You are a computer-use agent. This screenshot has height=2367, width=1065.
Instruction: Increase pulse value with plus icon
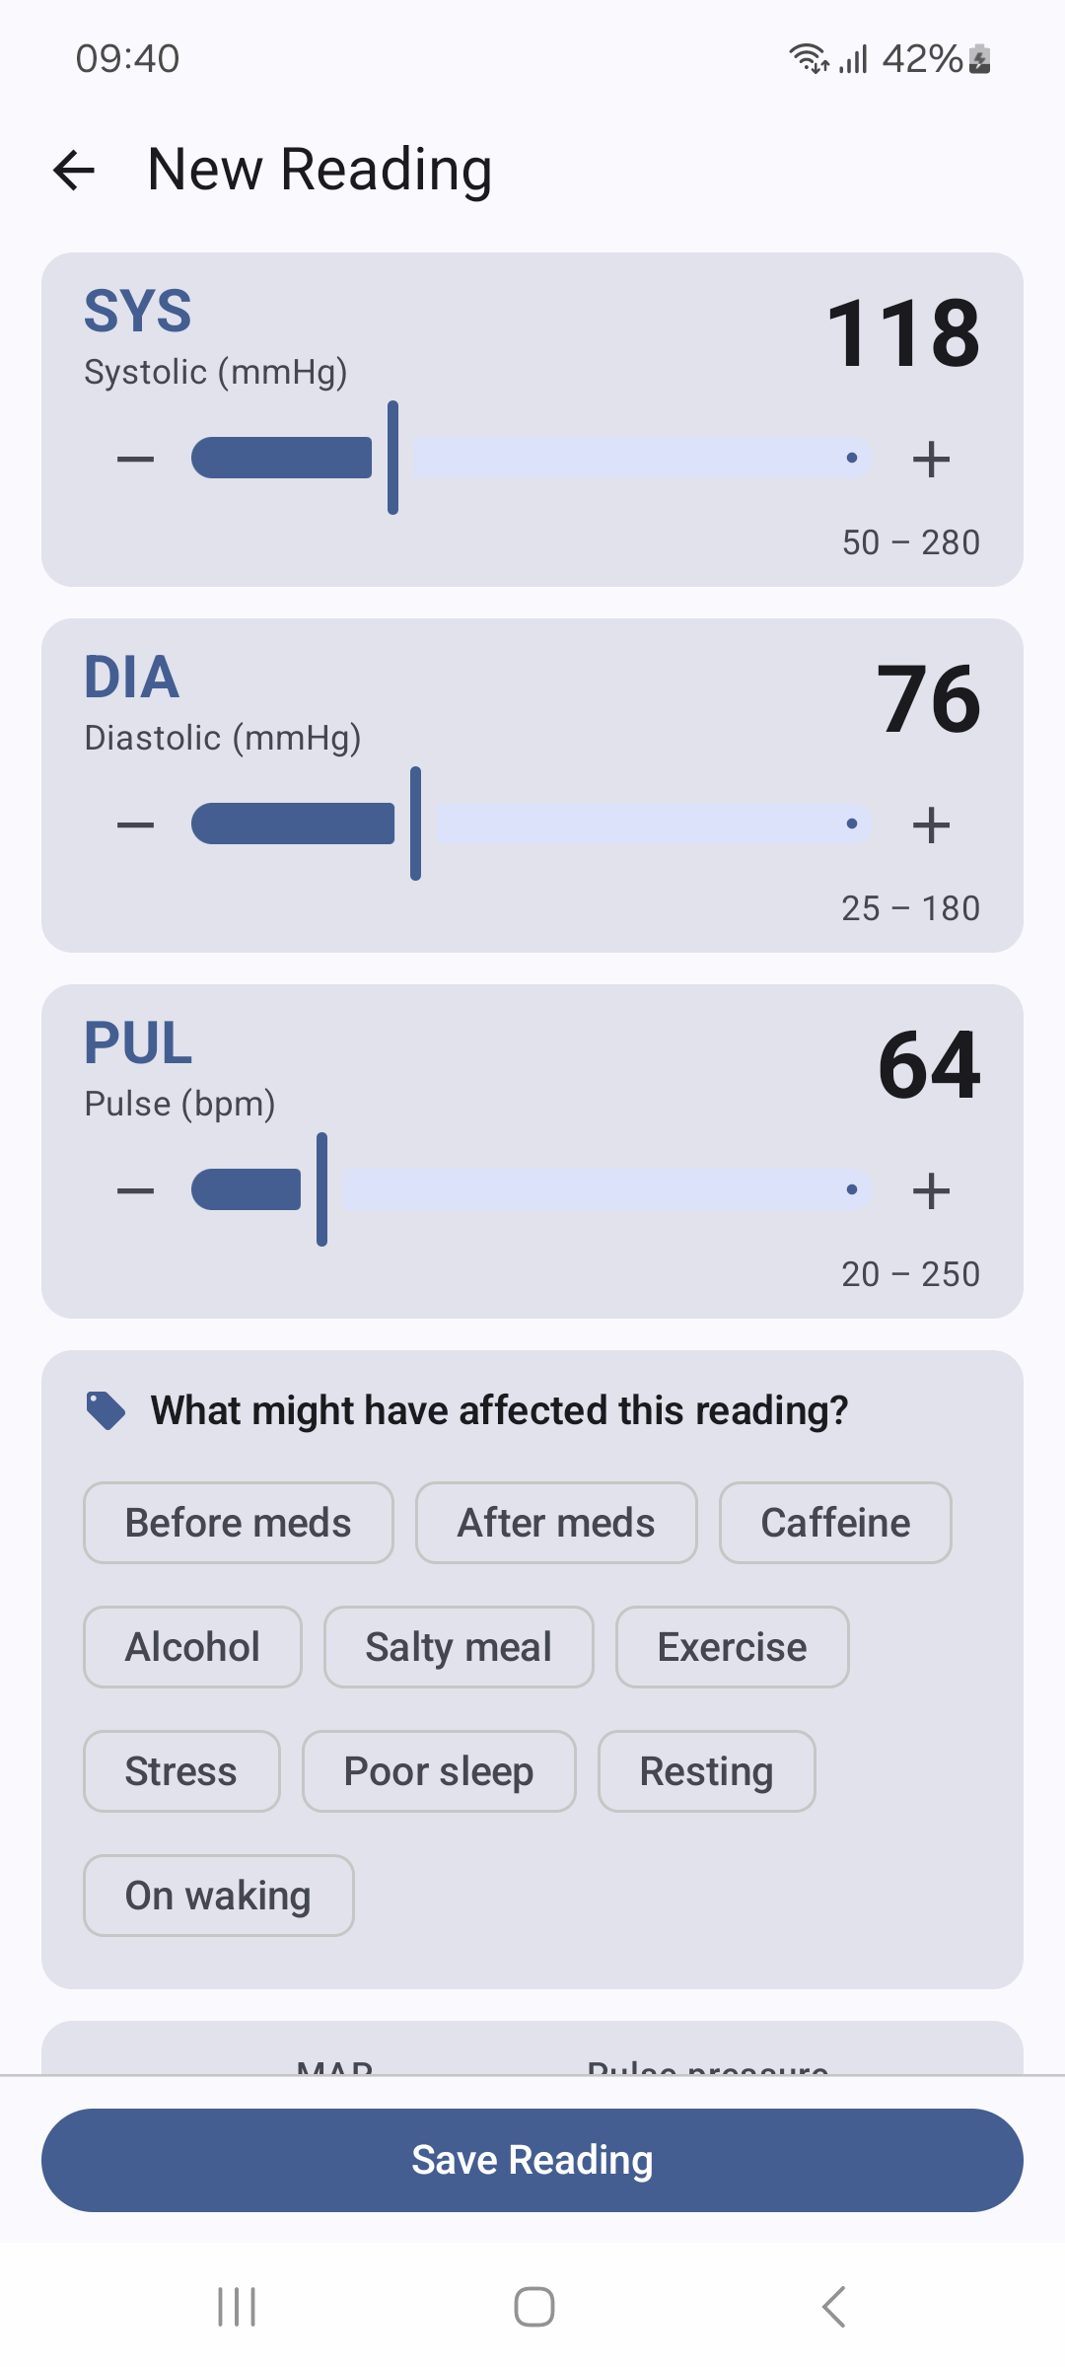(931, 1190)
